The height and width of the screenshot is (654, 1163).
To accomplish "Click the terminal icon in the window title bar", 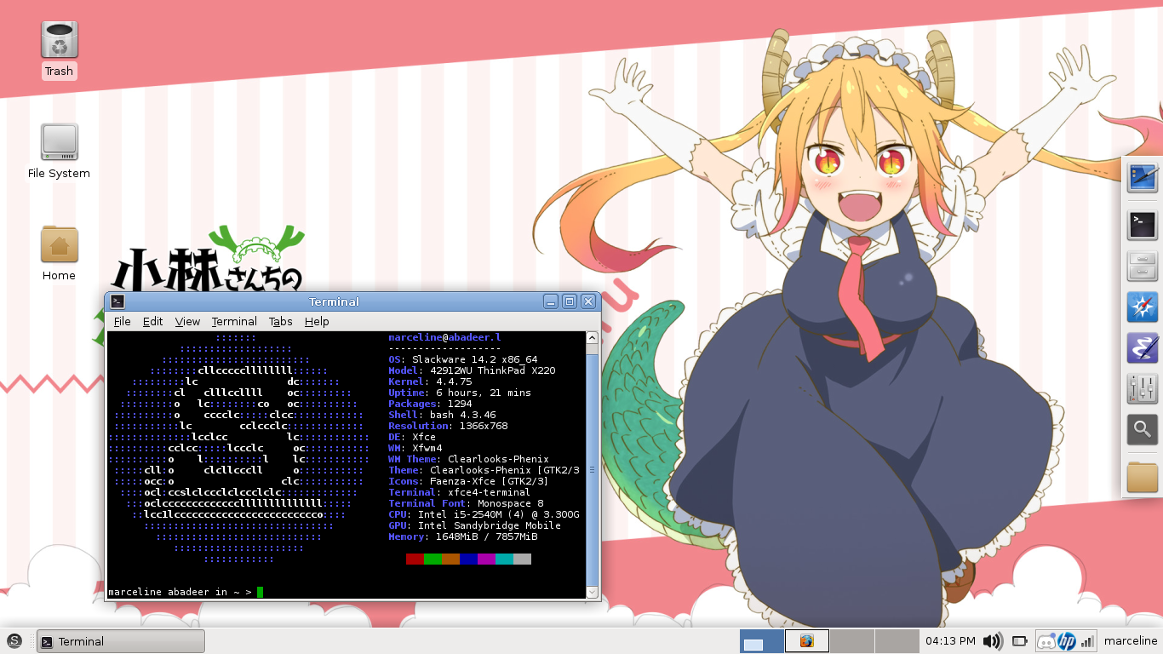I will click(x=117, y=301).
